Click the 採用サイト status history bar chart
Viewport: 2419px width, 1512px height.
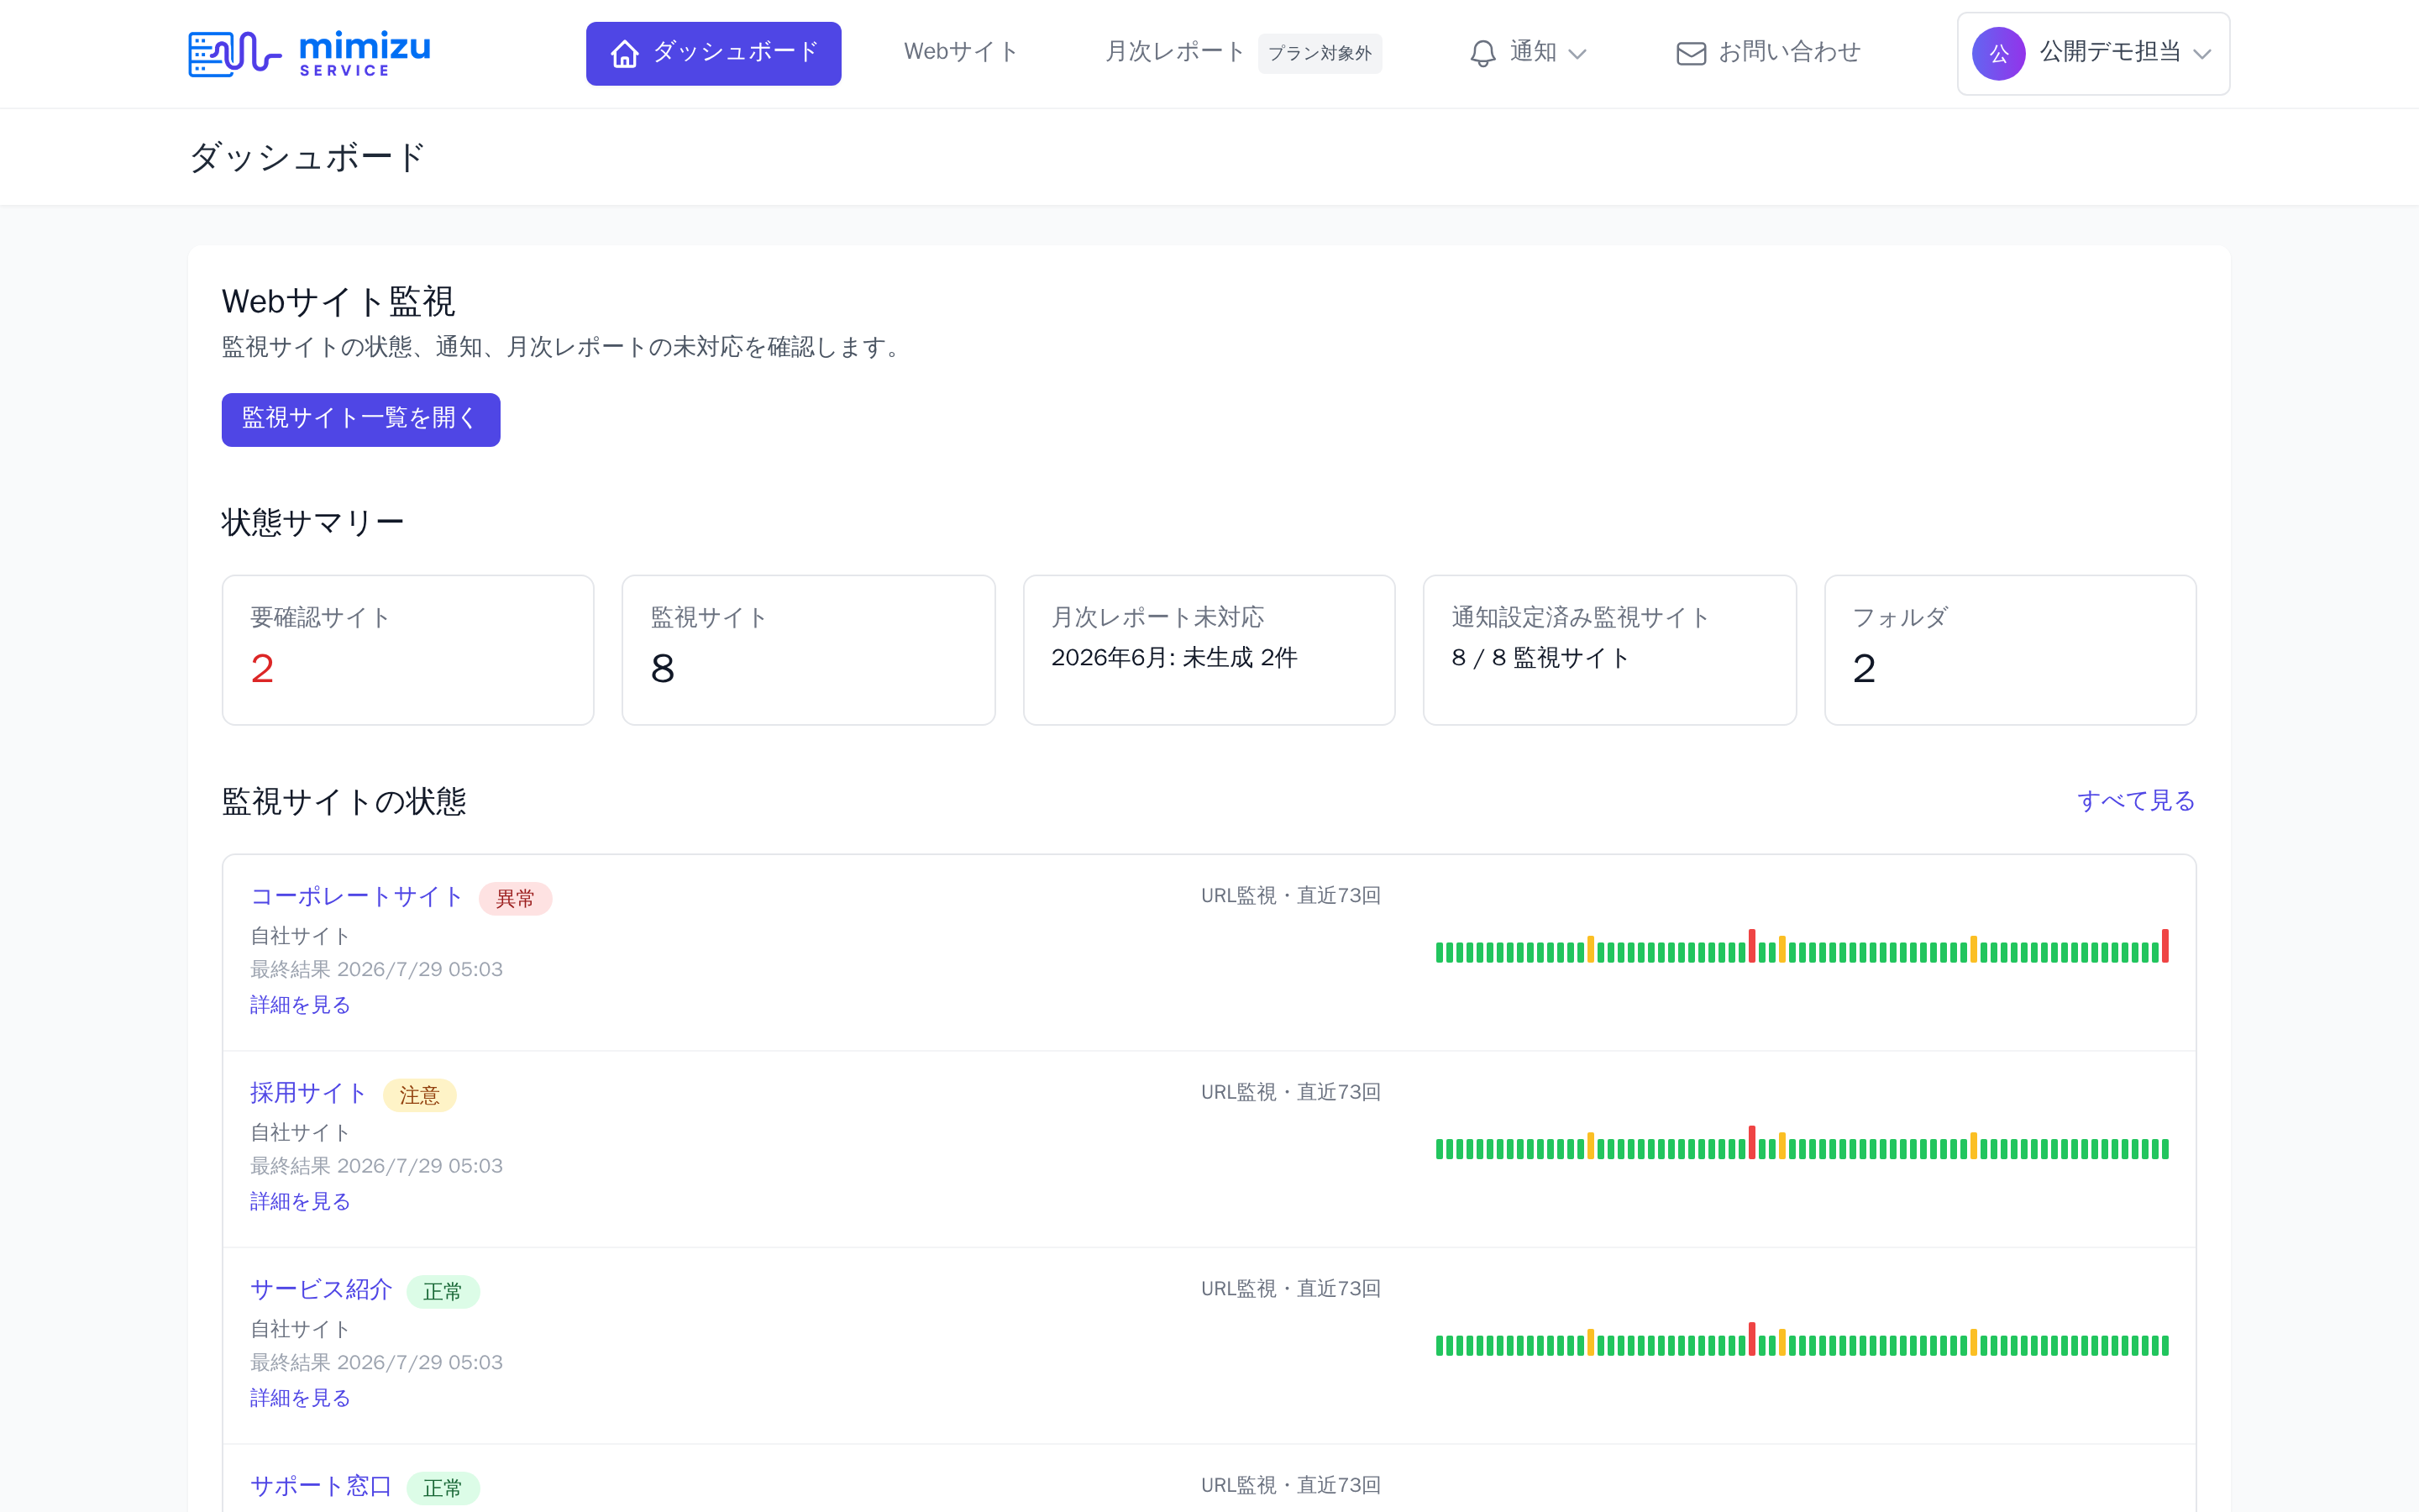pos(1802,1143)
